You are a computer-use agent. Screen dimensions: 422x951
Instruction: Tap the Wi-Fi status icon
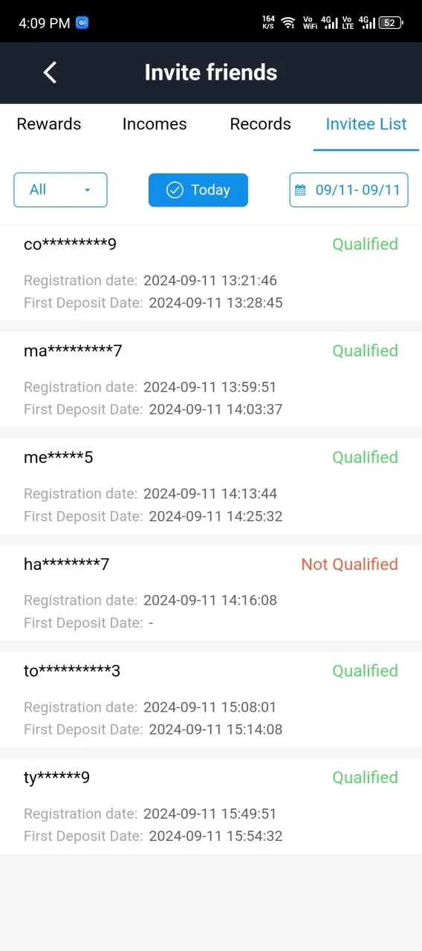coord(288,22)
